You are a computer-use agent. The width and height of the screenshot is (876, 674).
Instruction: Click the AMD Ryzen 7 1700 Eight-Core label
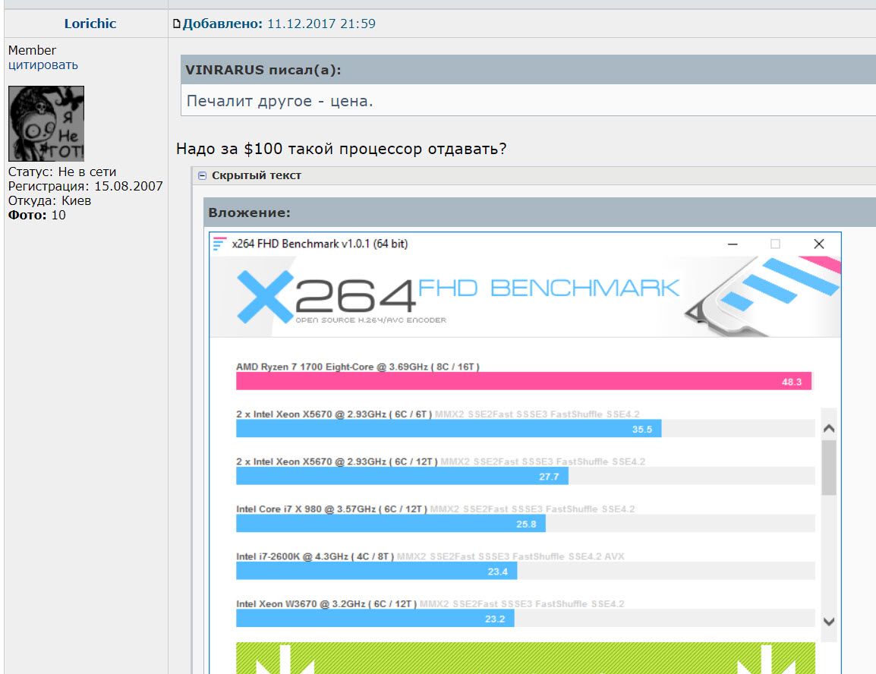click(x=358, y=367)
